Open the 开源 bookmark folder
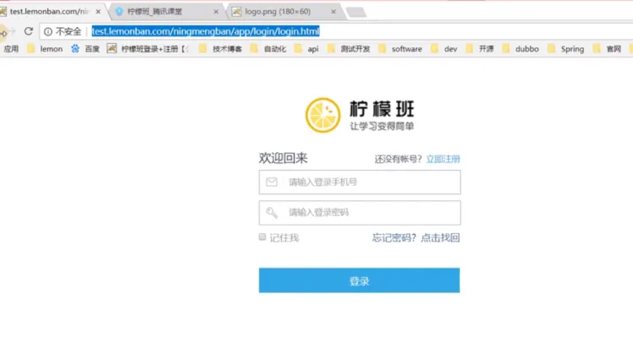 coord(479,49)
